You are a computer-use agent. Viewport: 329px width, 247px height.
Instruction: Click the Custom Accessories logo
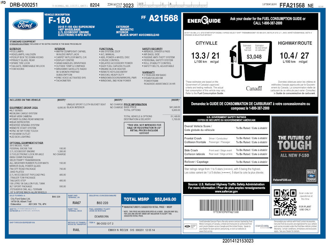263,226
